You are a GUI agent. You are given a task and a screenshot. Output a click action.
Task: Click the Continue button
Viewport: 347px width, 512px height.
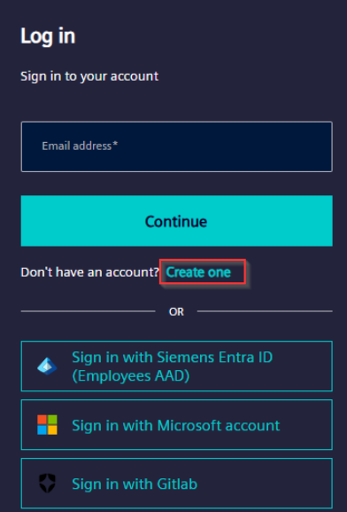pos(176,221)
